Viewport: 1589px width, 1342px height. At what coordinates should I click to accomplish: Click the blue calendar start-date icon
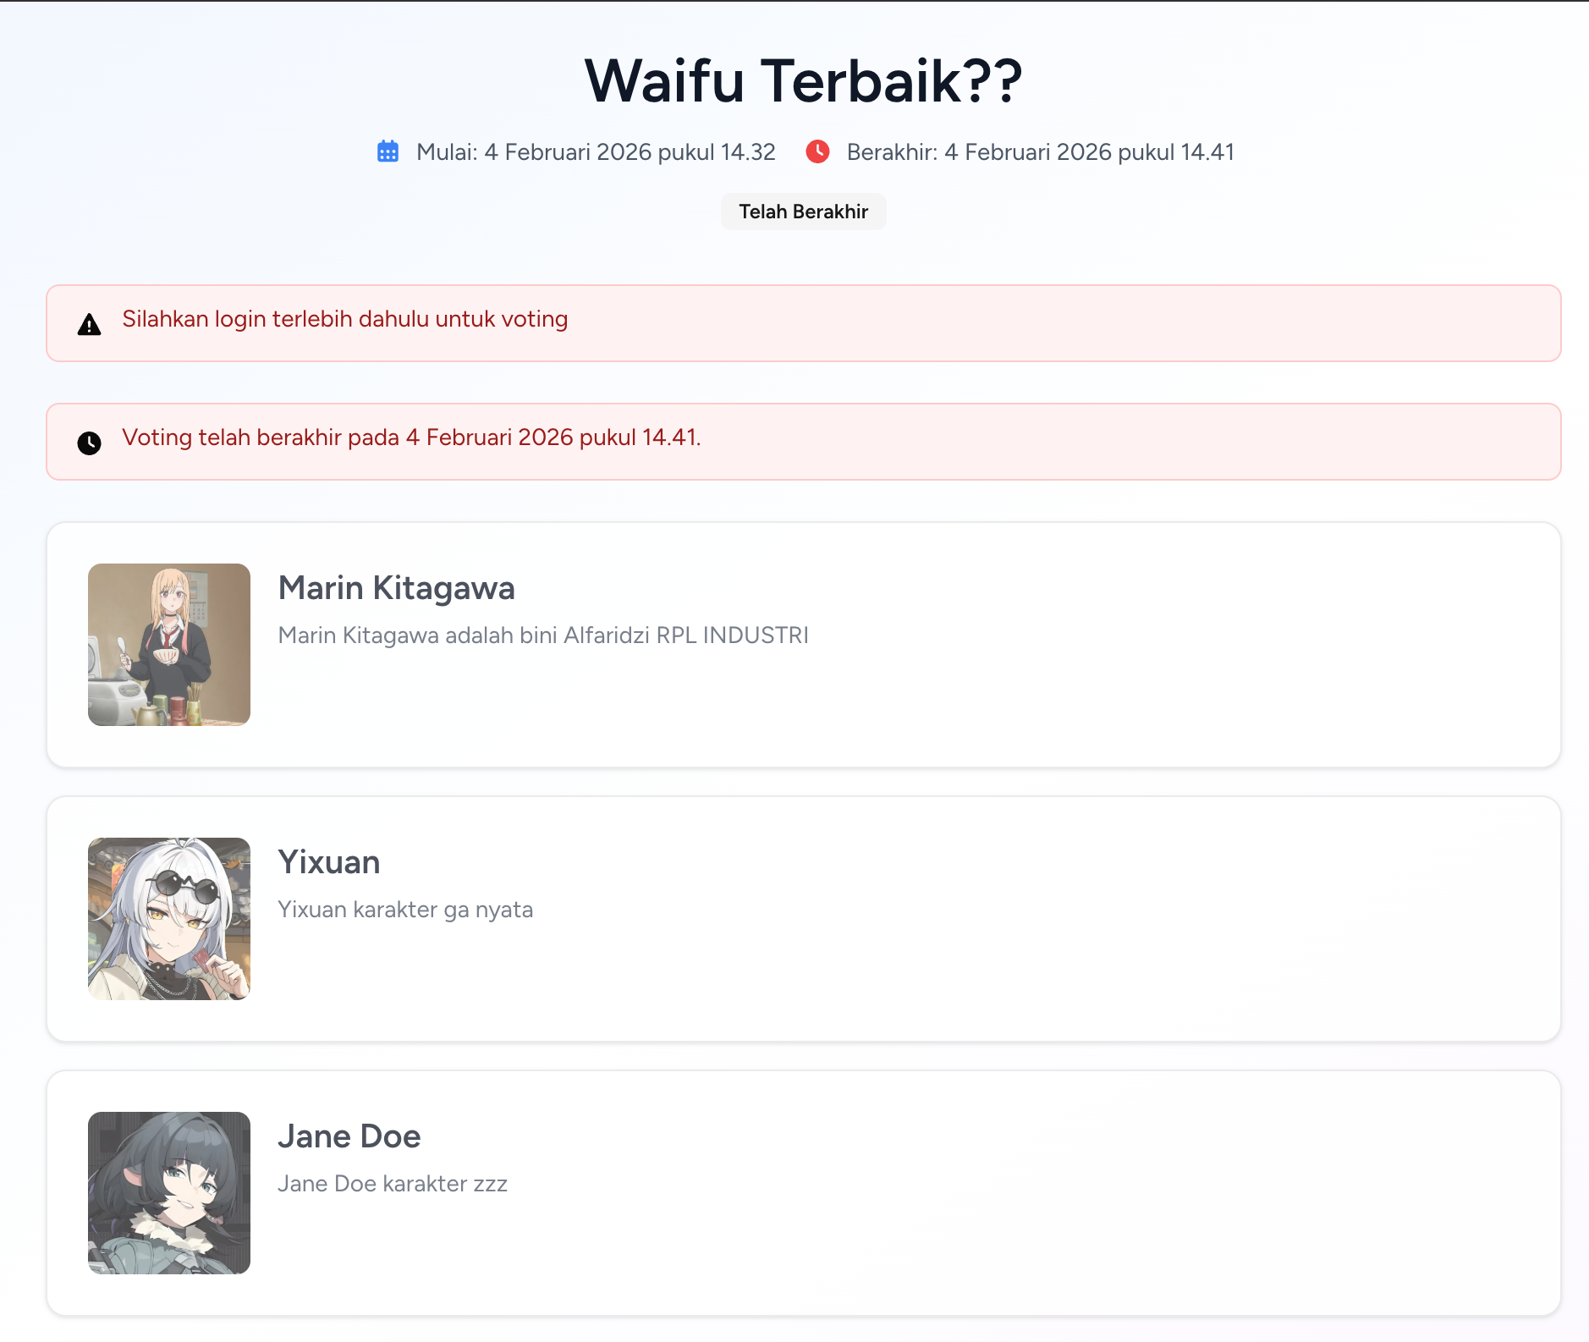pyautogui.click(x=388, y=151)
